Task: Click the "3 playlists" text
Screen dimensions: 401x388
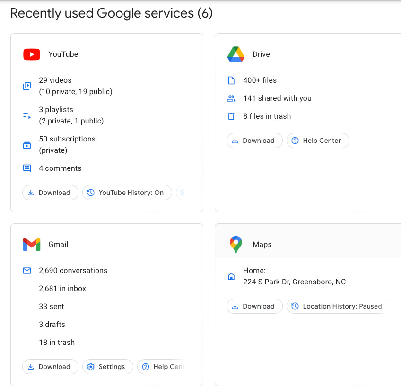Action: tap(56, 110)
